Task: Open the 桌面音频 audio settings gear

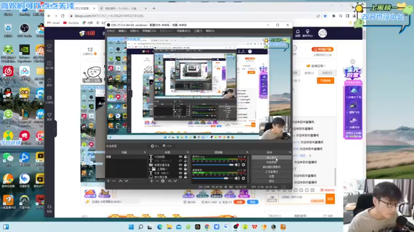Action: [x=243, y=178]
